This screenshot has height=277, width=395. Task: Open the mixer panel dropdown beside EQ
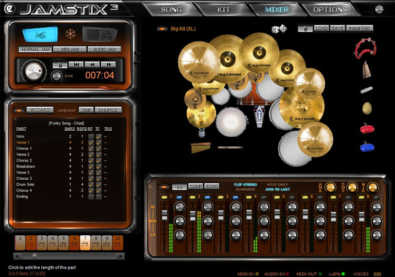click(x=164, y=187)
